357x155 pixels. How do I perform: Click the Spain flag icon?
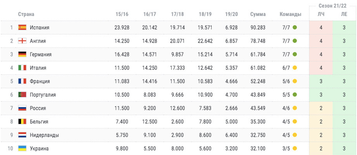point(23,28)
